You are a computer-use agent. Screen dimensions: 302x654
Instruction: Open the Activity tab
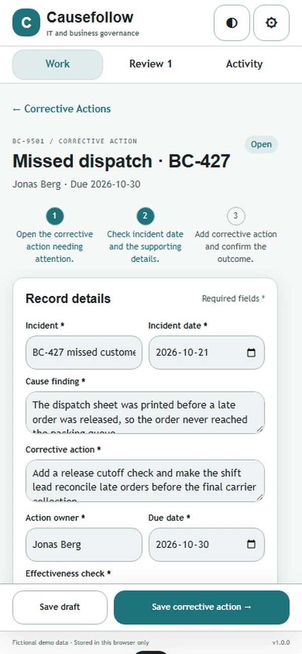[x=244, y=64]
